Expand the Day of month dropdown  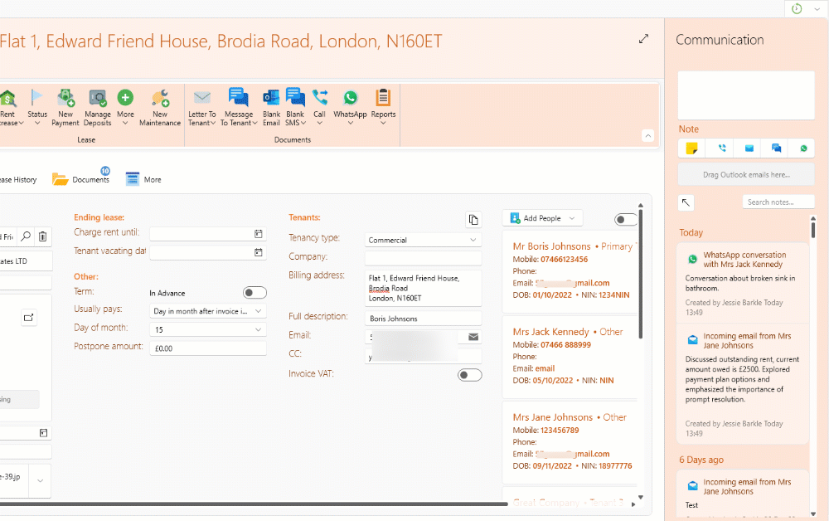tap(207, 329)
